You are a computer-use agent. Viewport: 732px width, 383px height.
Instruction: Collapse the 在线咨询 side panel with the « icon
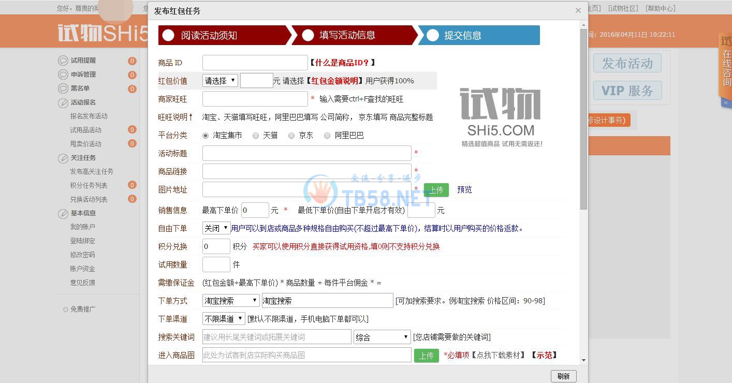(x=726, y=102)
